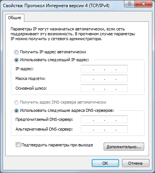This screenshot has width=155, height=173.
Task: Click the last octet of IP-адрес field
Action: 122,69
